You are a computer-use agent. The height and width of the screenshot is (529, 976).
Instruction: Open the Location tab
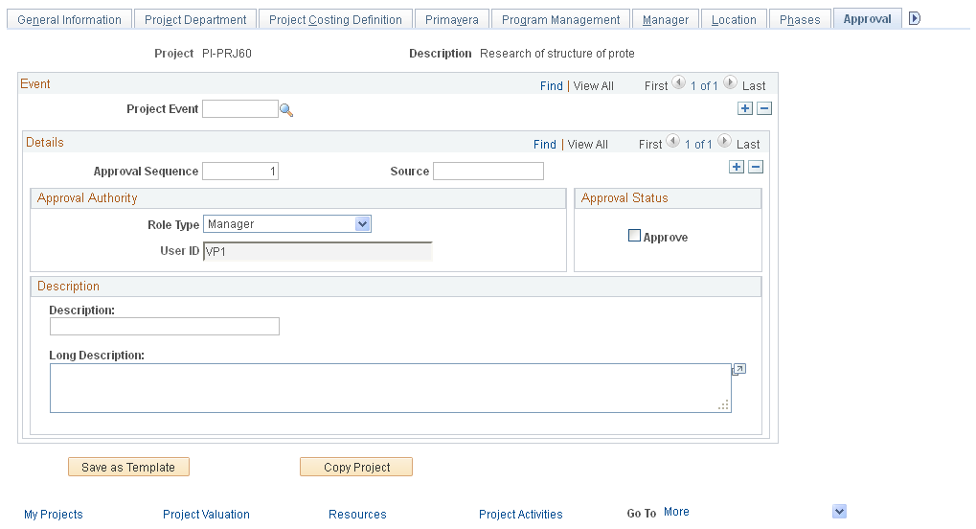tap(734, 19)
